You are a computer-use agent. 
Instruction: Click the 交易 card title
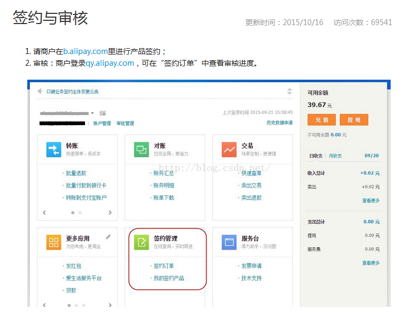tap(247, 145)
